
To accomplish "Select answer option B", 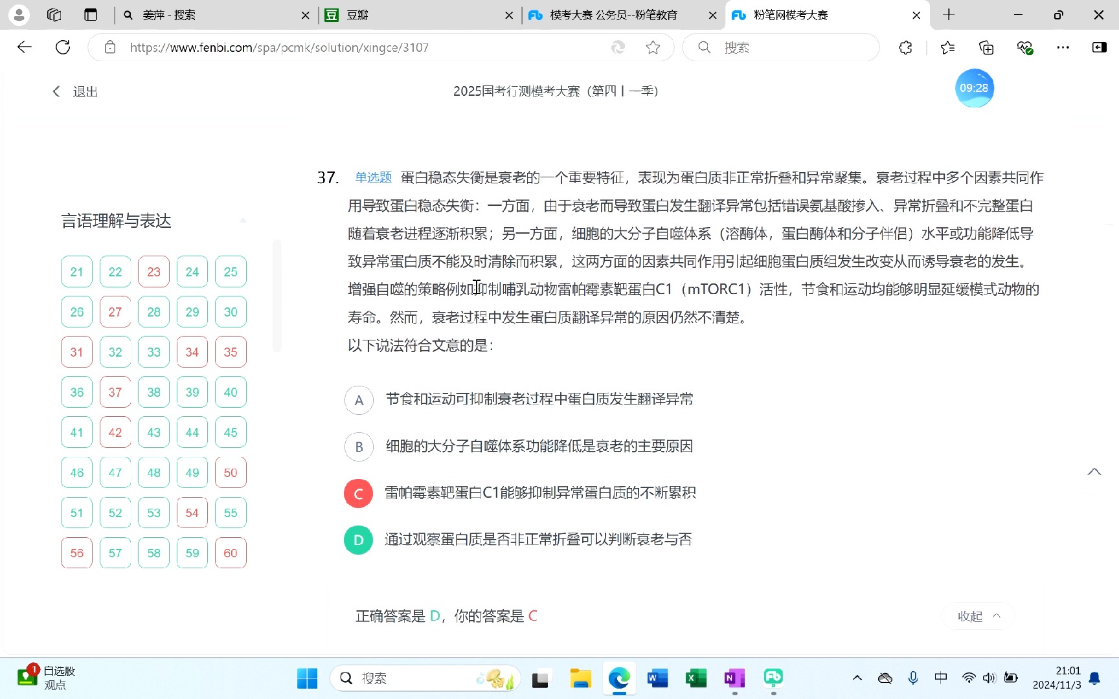I will click(359, 447).
